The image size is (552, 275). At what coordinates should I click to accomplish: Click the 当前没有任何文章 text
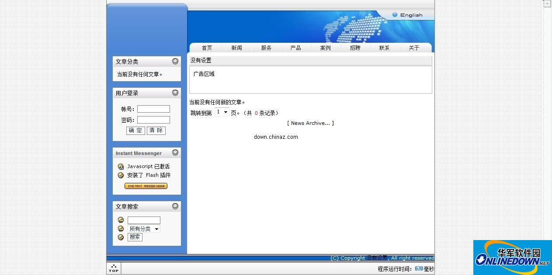click(x=139, y=74)
